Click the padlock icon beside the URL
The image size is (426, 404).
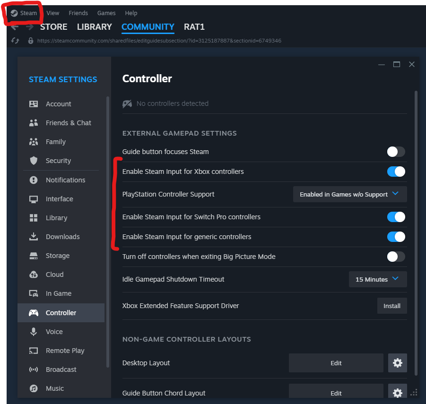click(x=31, y=41)
